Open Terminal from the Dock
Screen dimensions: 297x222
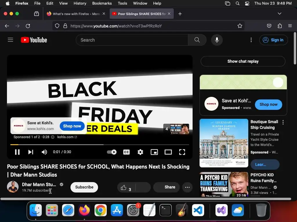click(x=166, y=210)
